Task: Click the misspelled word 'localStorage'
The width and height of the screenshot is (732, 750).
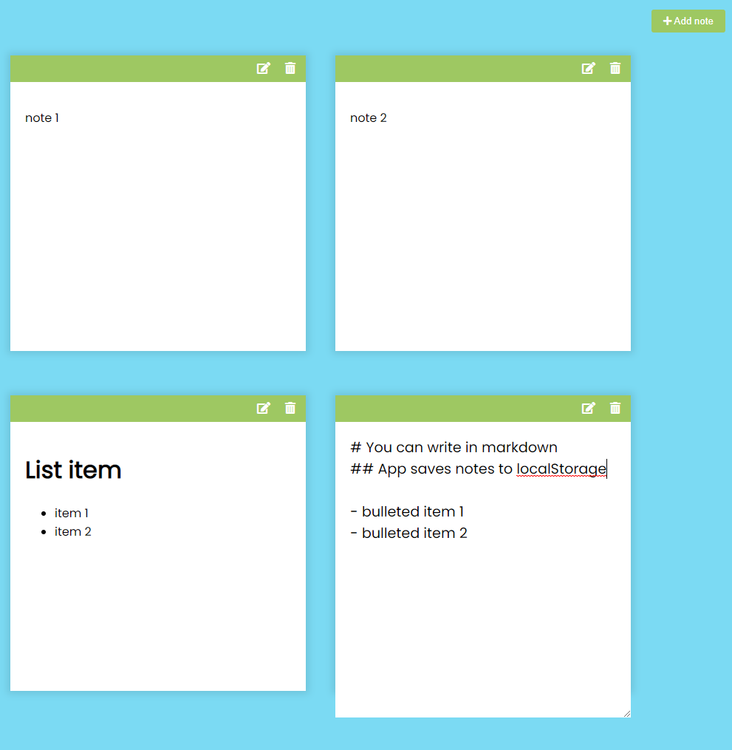Action: (x=561, y=468)
